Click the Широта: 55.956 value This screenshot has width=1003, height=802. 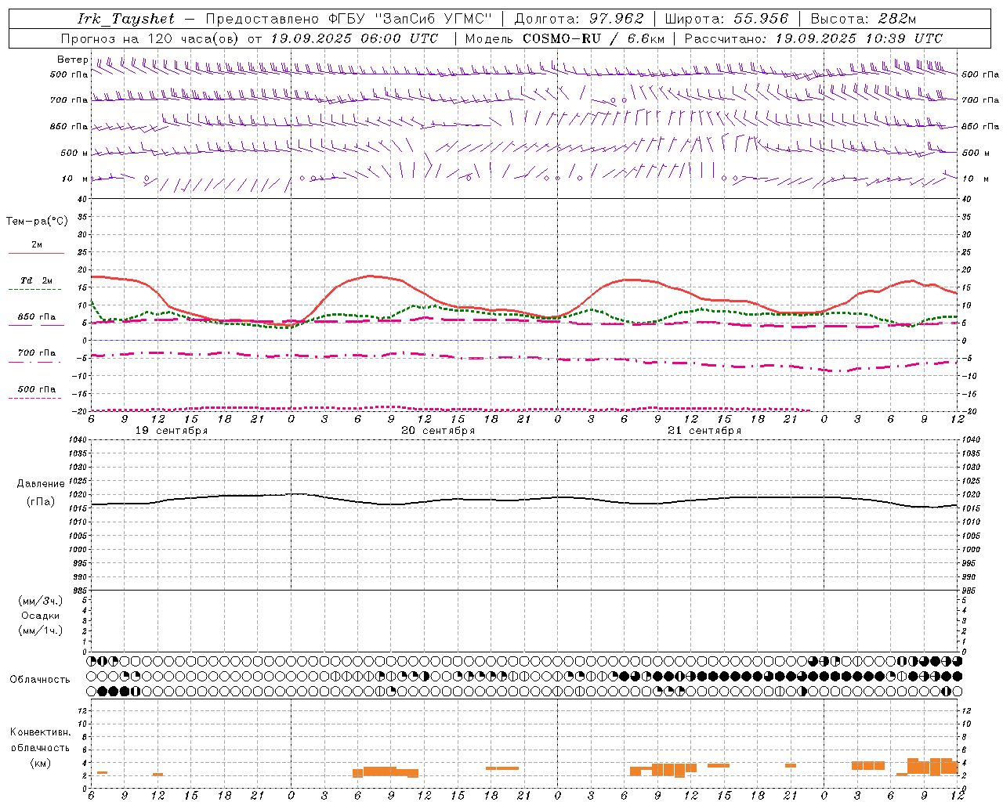726,19
